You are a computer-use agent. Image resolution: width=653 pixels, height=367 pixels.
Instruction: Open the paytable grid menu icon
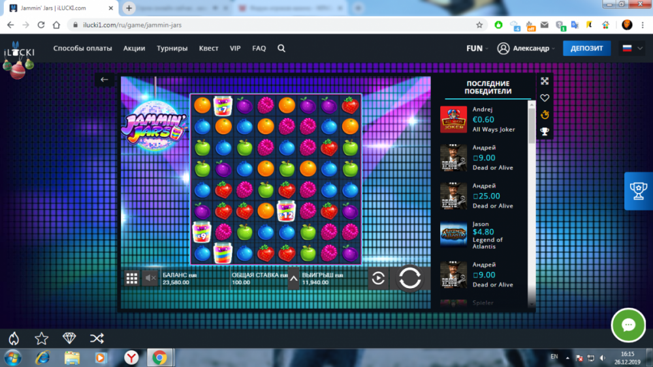coord(131,278)
